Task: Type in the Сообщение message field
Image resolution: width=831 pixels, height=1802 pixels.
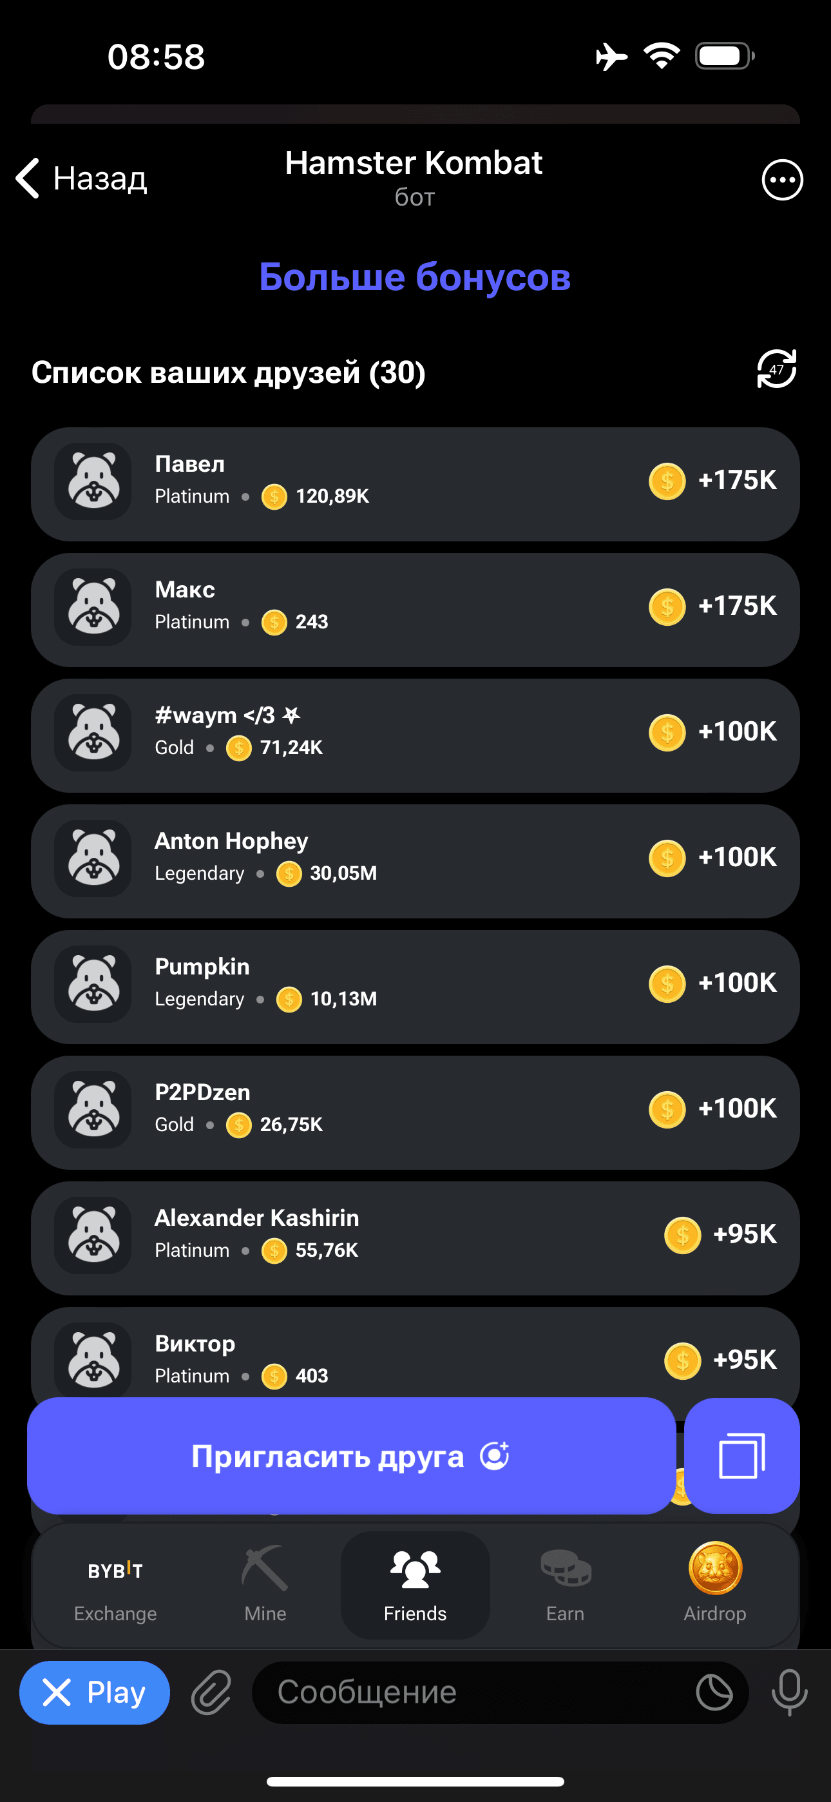Action: pos(475,1693)
